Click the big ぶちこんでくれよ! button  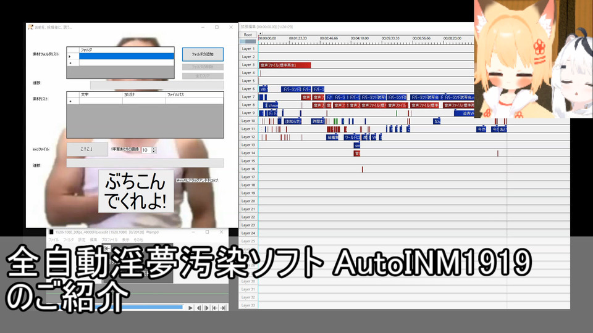(x=136, y=191)
